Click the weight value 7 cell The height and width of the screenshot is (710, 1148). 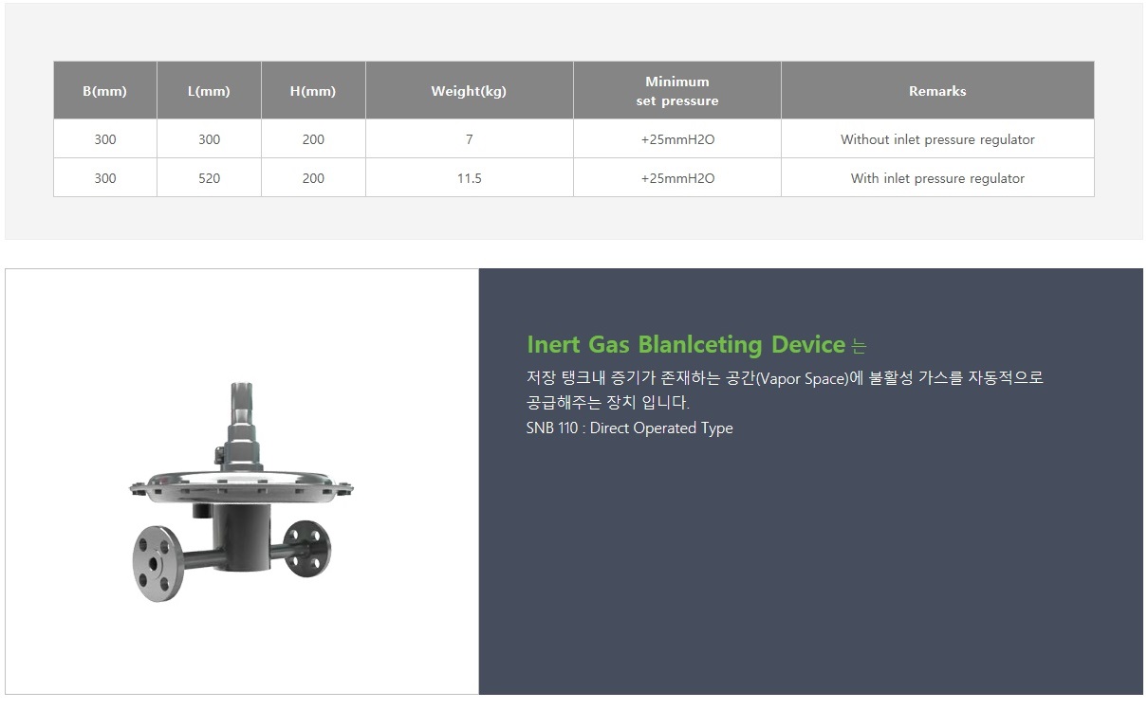[469, 139]
